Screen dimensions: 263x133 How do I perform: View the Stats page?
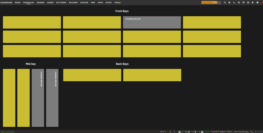[109, 3]
